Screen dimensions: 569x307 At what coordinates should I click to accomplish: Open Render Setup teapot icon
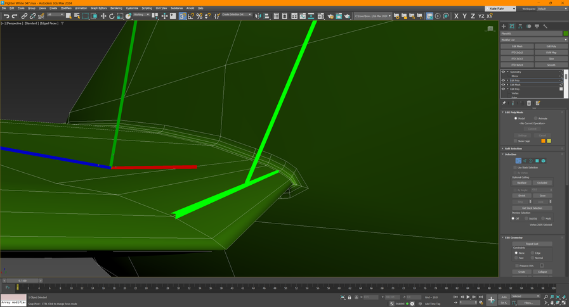tap(330, 16)
